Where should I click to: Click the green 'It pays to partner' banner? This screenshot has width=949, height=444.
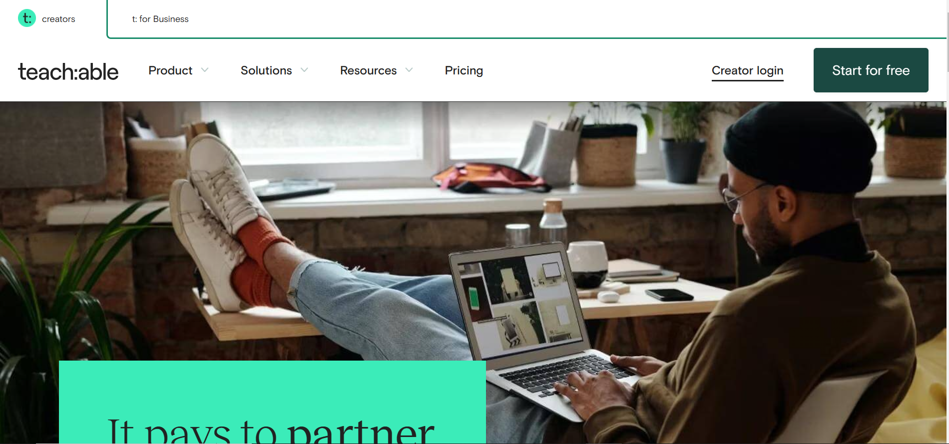coord(272,402)
